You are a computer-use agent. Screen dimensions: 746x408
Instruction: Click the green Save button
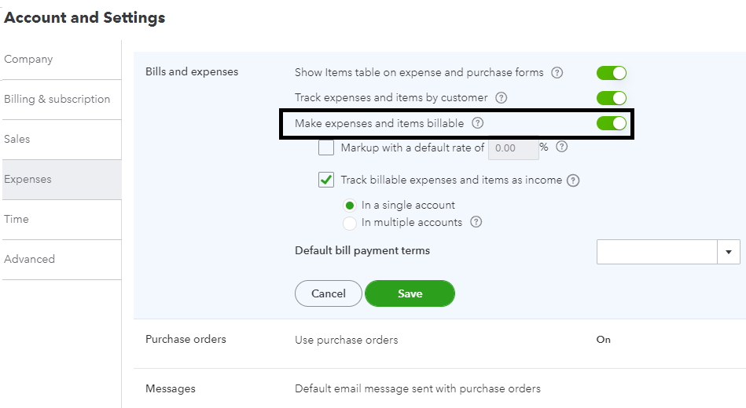tap(410, 293)
